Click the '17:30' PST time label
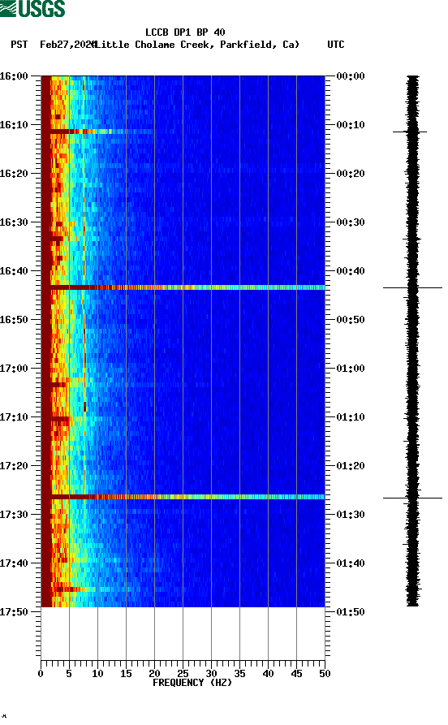The width and height of the screenshot is (448, 725). (14, 515)
